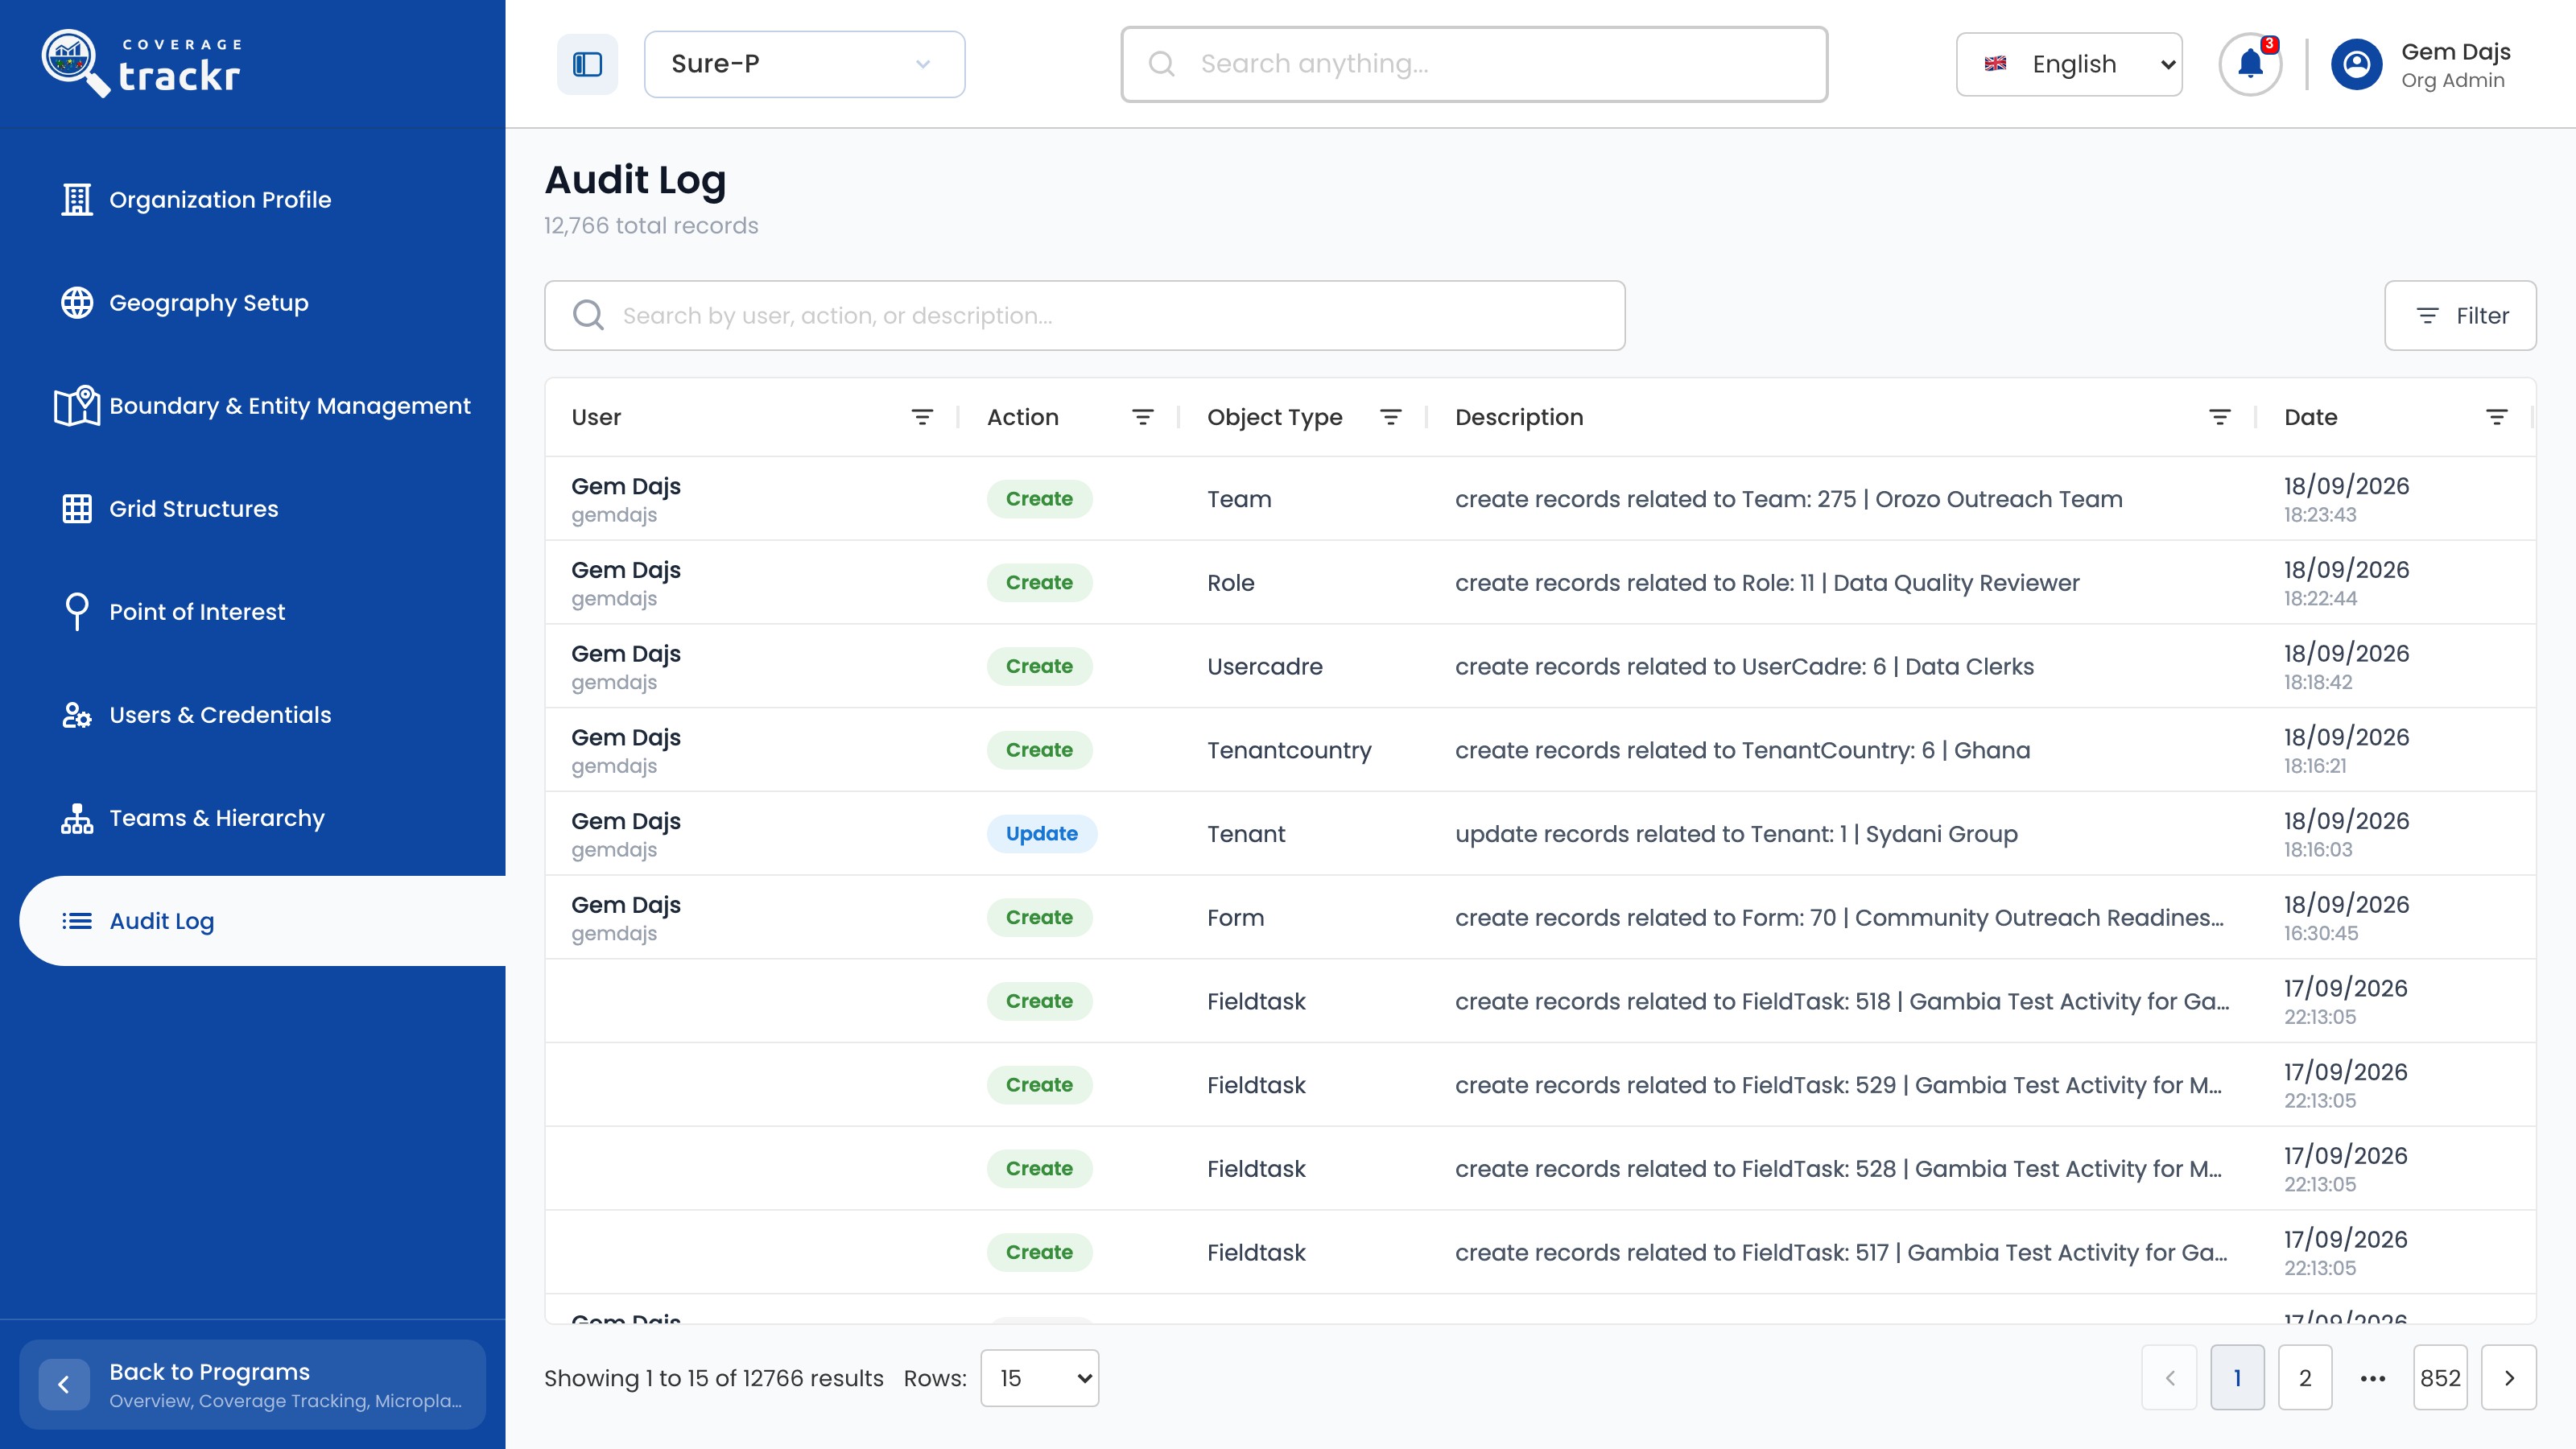Toggle the sidebar collapse icon
The width and height of the screenshot is (2576, 1449).
587,64
